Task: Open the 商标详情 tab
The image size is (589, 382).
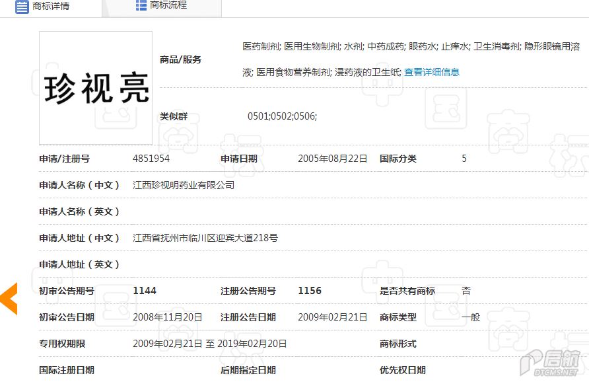Action: point(51,7)
